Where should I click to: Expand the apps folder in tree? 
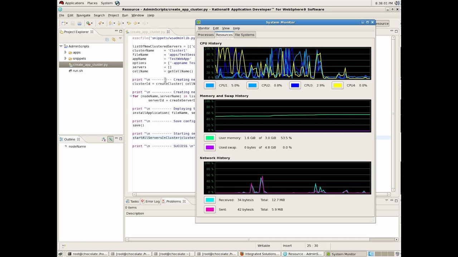coord(65,52)
